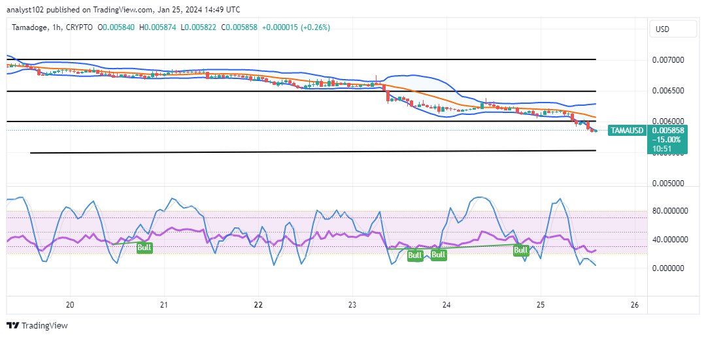This screenshot has height=337, width=706.
Task: Click the 0.007000 price axis label
Action: 669,60
